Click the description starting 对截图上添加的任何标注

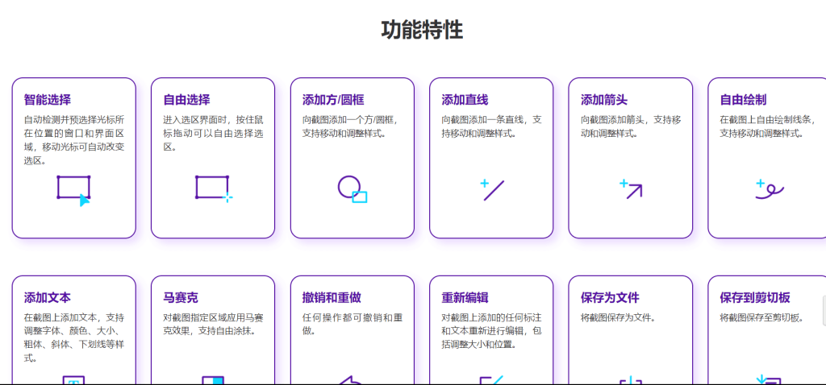tap(491, 331)
